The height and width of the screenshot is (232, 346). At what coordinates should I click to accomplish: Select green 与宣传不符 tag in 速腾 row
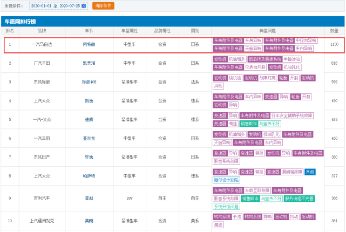point(269,124)
